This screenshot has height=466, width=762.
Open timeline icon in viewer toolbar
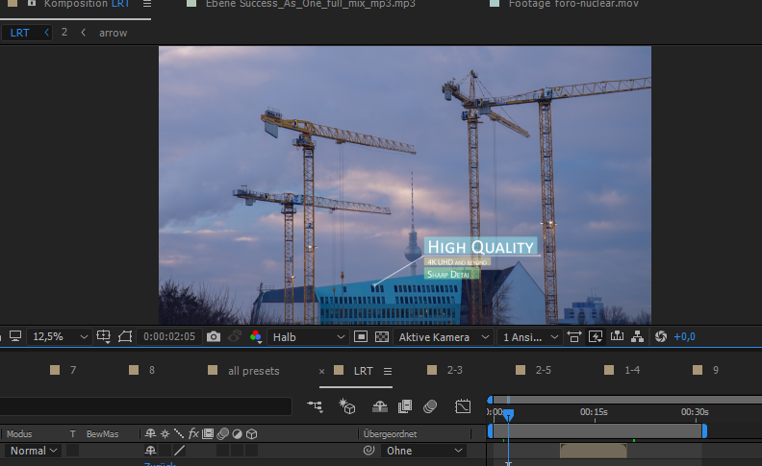(617, 336)
